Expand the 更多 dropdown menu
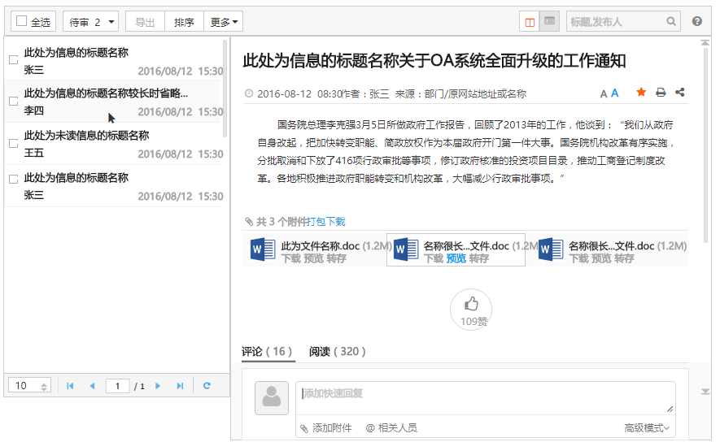720x442 pixels. [x=224, y=22]
